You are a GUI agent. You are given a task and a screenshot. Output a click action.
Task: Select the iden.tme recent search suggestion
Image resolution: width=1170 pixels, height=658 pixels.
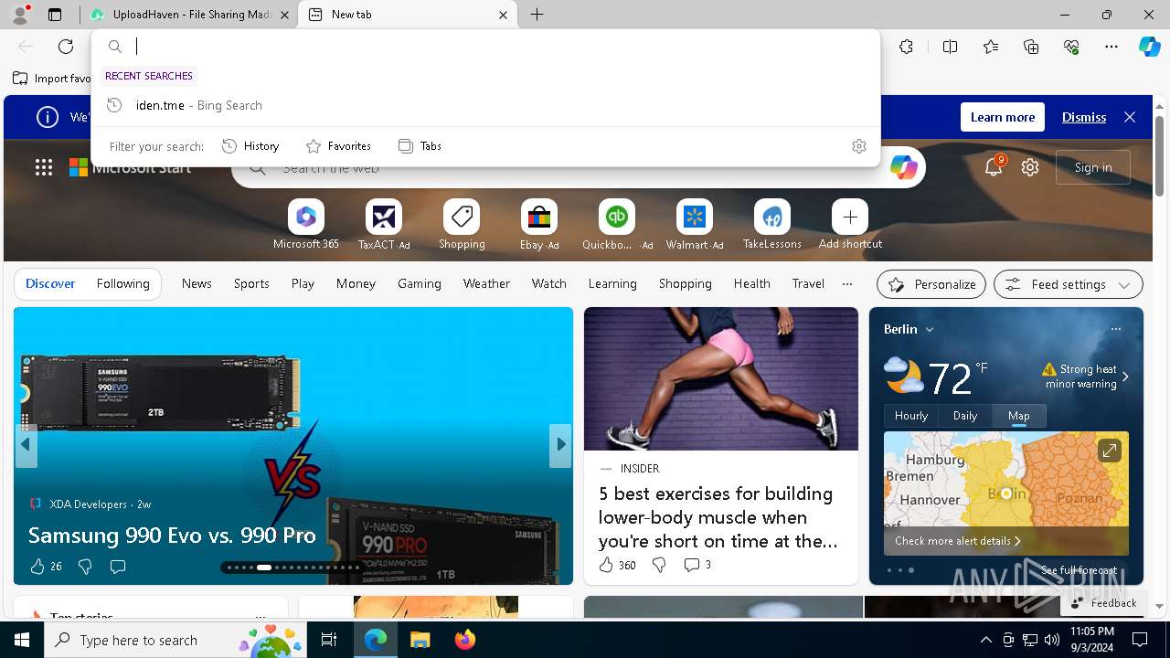pyautogui.click(x=485, y=105)
